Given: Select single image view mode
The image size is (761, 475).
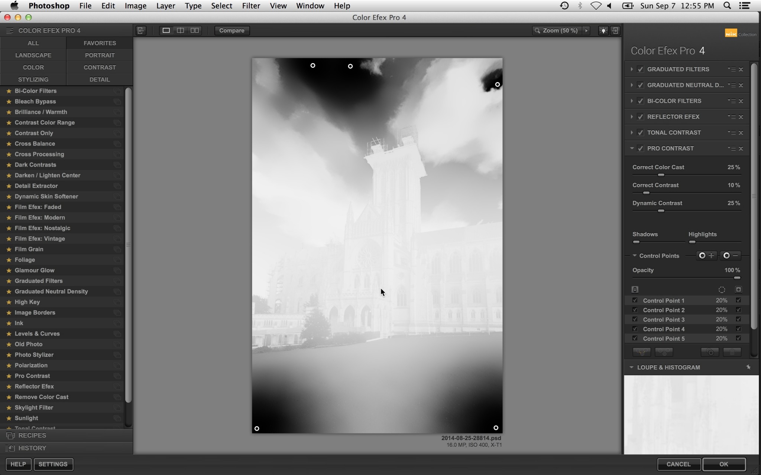Looking at the screenshot, I should click(166, 30).
